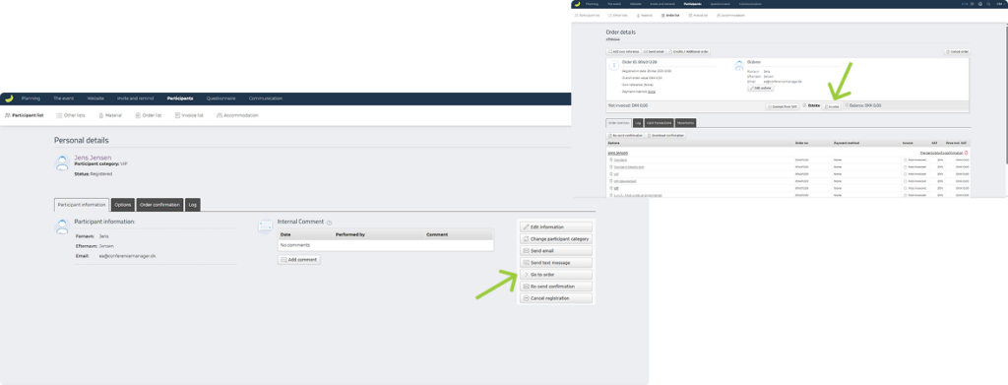Viewport: 1008px width, 385px height.
Task: Click Credits / Additional order button
Action: (x=688, y=51)
